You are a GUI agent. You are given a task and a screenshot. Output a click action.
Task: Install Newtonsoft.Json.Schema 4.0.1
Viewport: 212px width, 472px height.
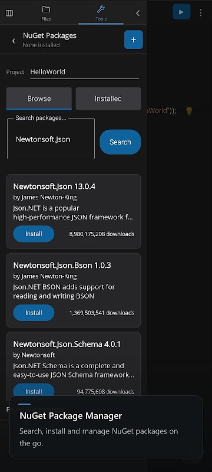coord(34,391)
